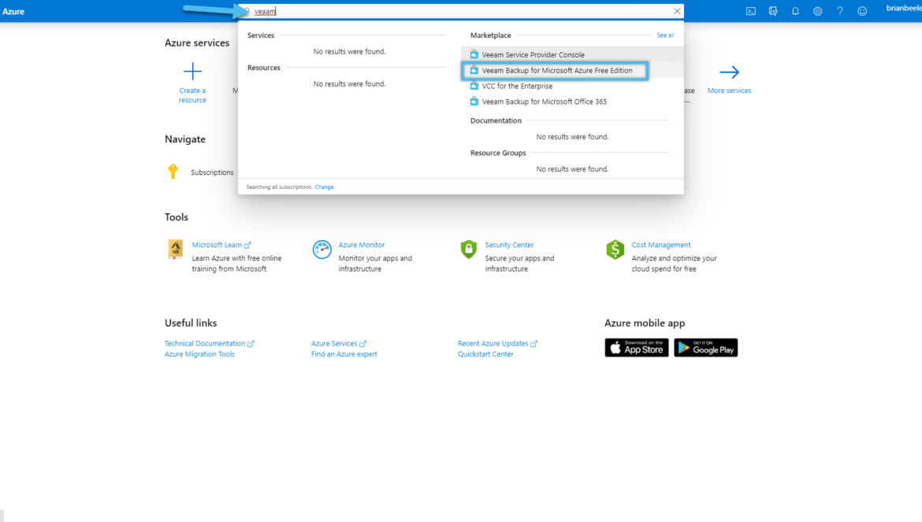
Task: Click the Resources section heading in search
Action: (x=263, y=68)
